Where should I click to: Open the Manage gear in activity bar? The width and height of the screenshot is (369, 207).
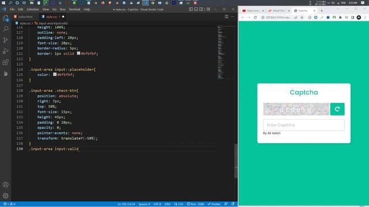(x=5, y=195)
